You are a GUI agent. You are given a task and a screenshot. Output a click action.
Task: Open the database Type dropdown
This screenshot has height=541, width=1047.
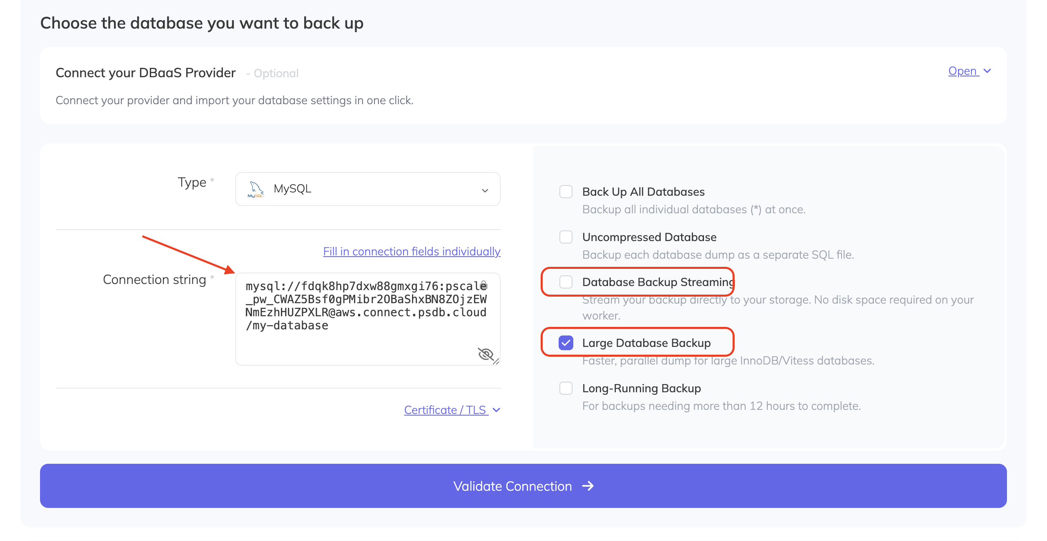point(368,189)
